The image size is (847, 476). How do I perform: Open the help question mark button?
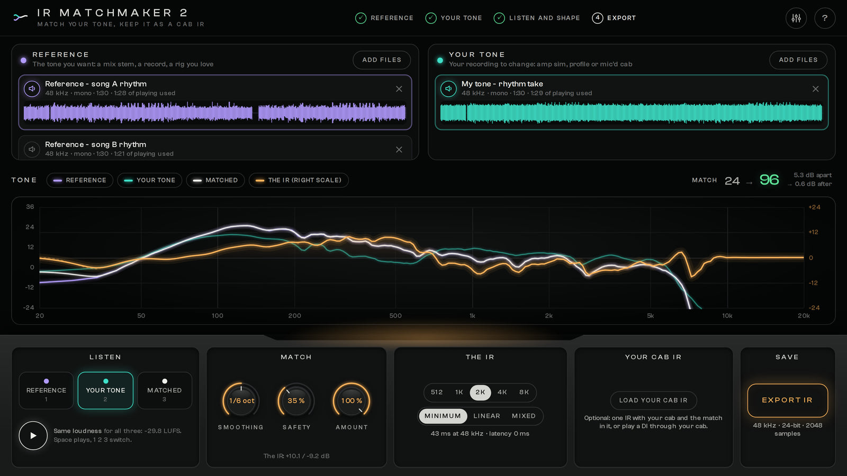click(x=825, y=18)
